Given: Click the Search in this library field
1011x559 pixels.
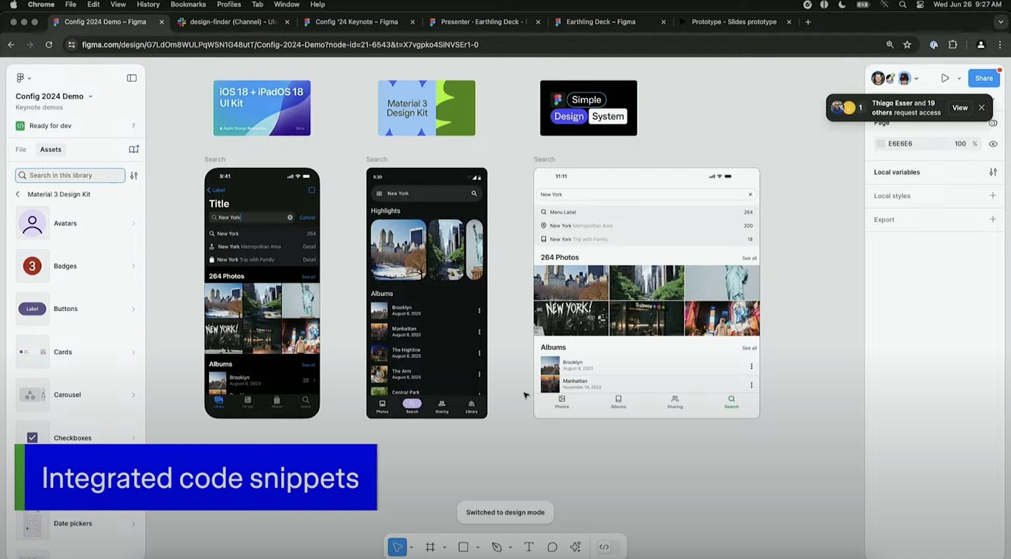Looking at the screenshot, I should [x=70, y=175].
